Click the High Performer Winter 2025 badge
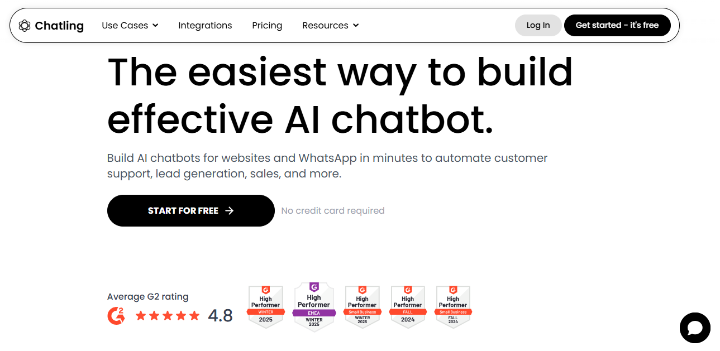 coord(266,306)
